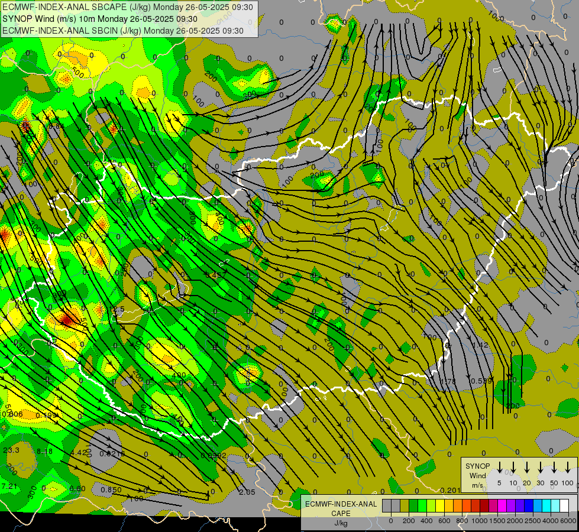Click the 0.201 value near wind legend
579x532 pixels.
pyautogui.click(x=451, y=490)
